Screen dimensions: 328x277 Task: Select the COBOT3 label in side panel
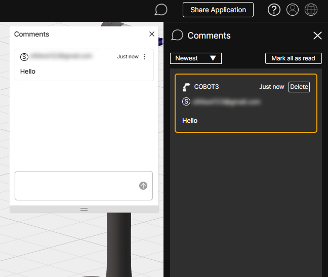[x=206, y=87]
